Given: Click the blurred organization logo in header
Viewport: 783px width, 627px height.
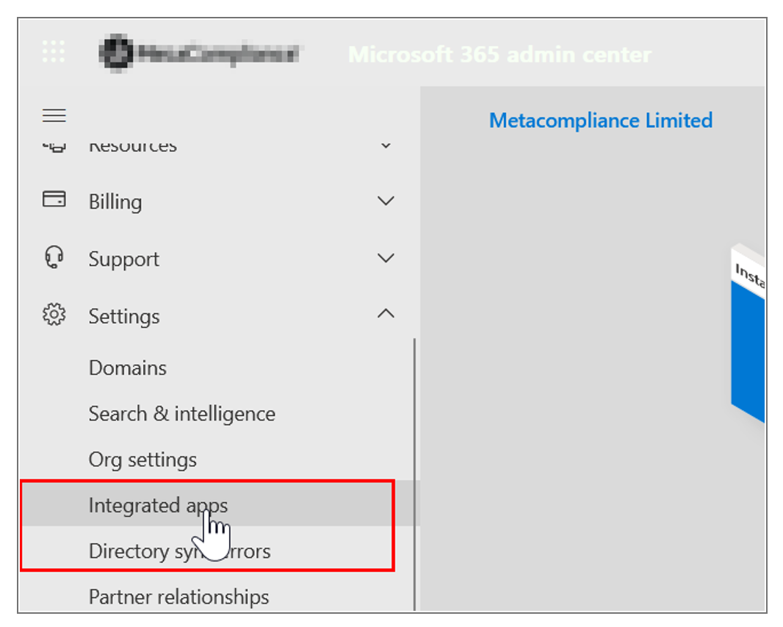Looking at the screenshot, I should click(x=199, y=52).
